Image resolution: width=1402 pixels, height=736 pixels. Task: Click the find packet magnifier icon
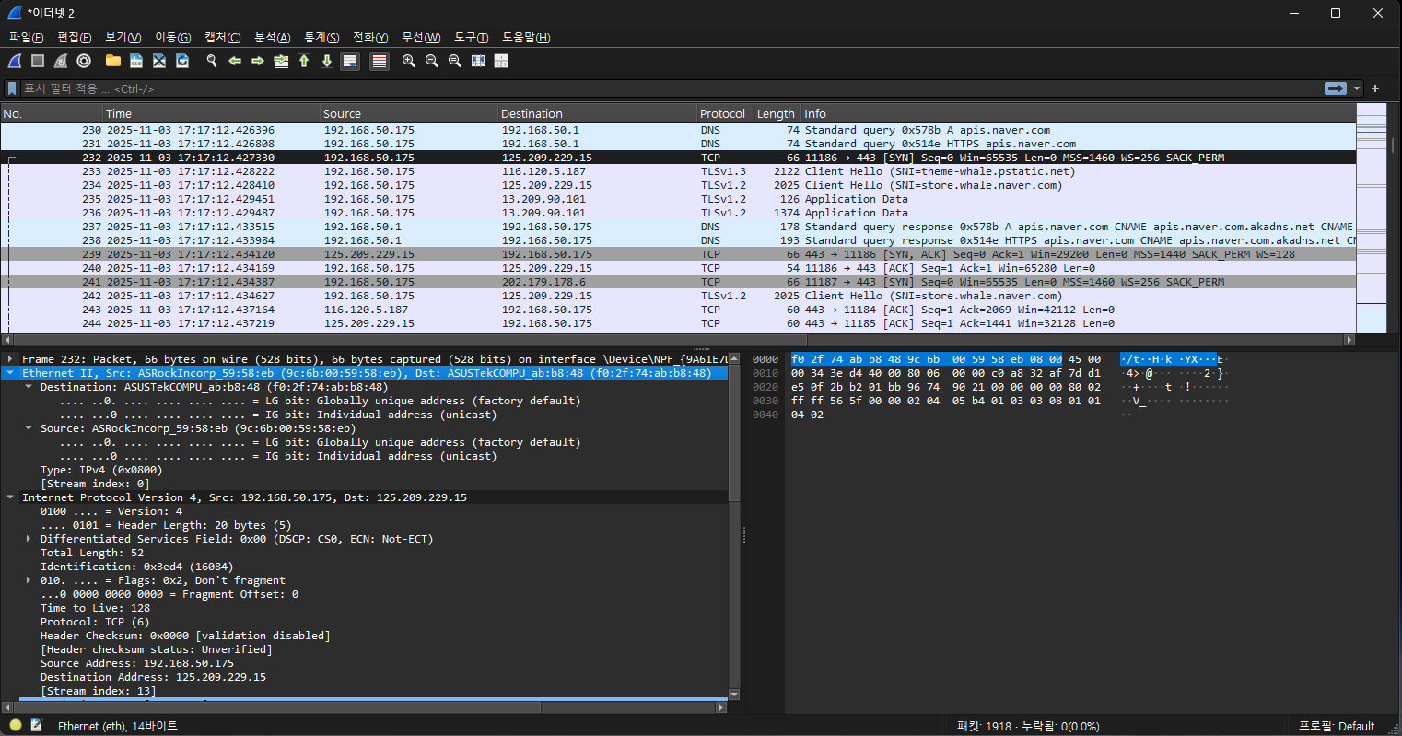[x=212, y=61]
